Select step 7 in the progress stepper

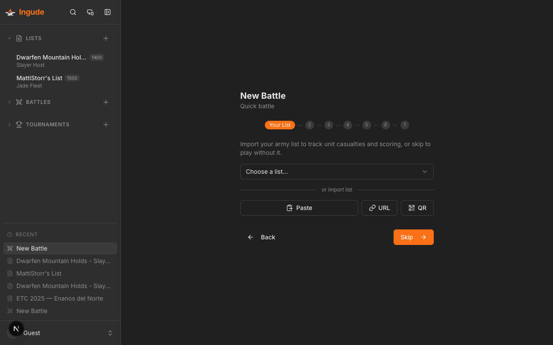tap(404, 125)
